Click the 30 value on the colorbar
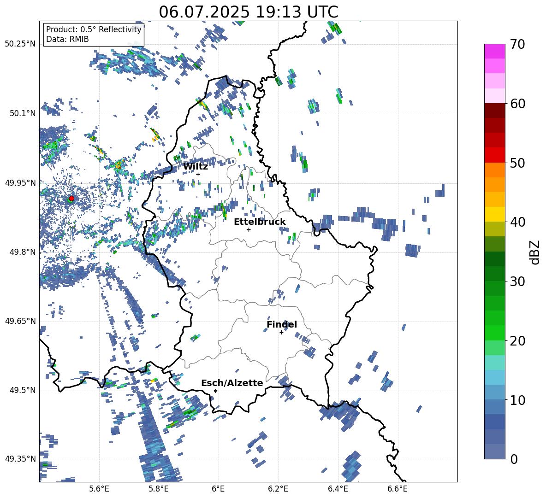This screenshot has height=498, width=546. pyautogui.click(x=517, y=281)
